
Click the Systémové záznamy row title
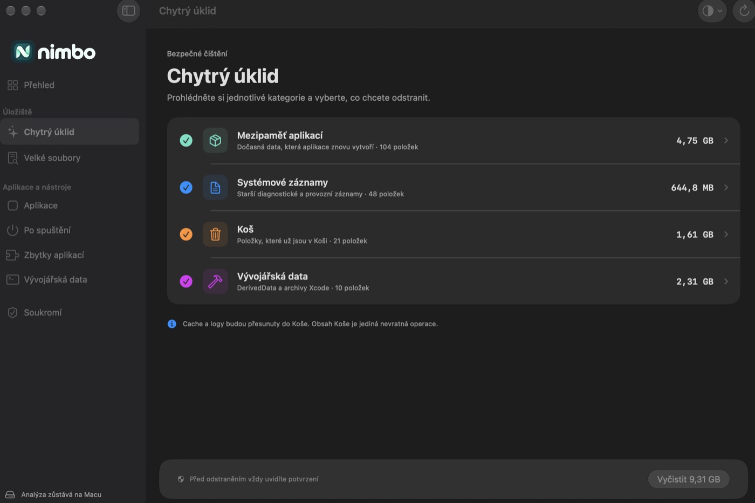(x=283, y=182)
